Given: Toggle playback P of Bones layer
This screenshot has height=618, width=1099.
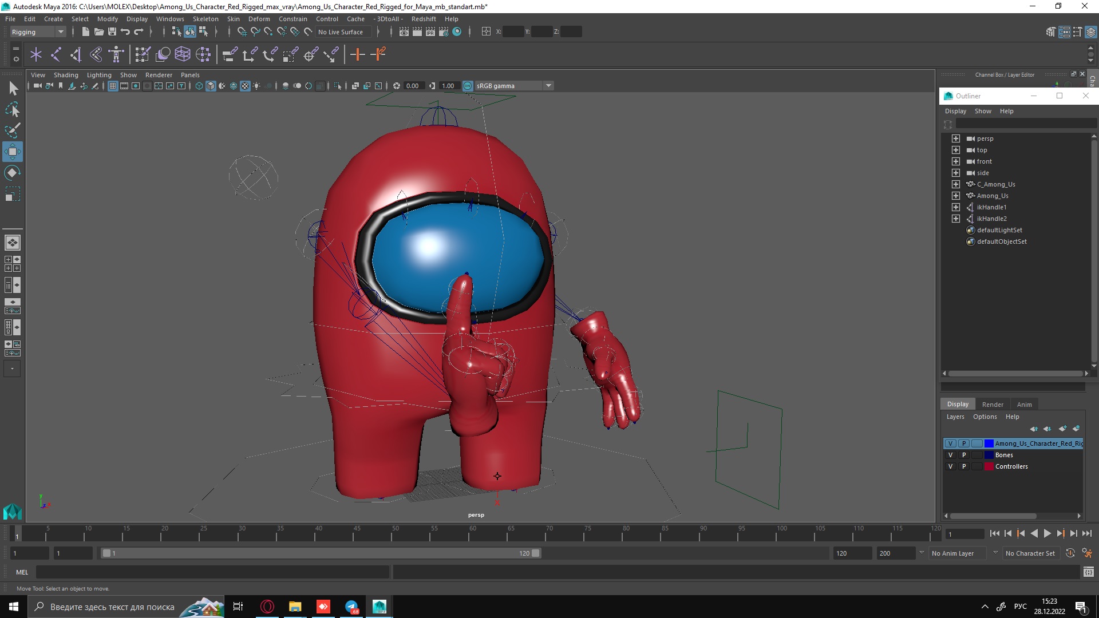Looking at the screenshot, I should [964, 455].
